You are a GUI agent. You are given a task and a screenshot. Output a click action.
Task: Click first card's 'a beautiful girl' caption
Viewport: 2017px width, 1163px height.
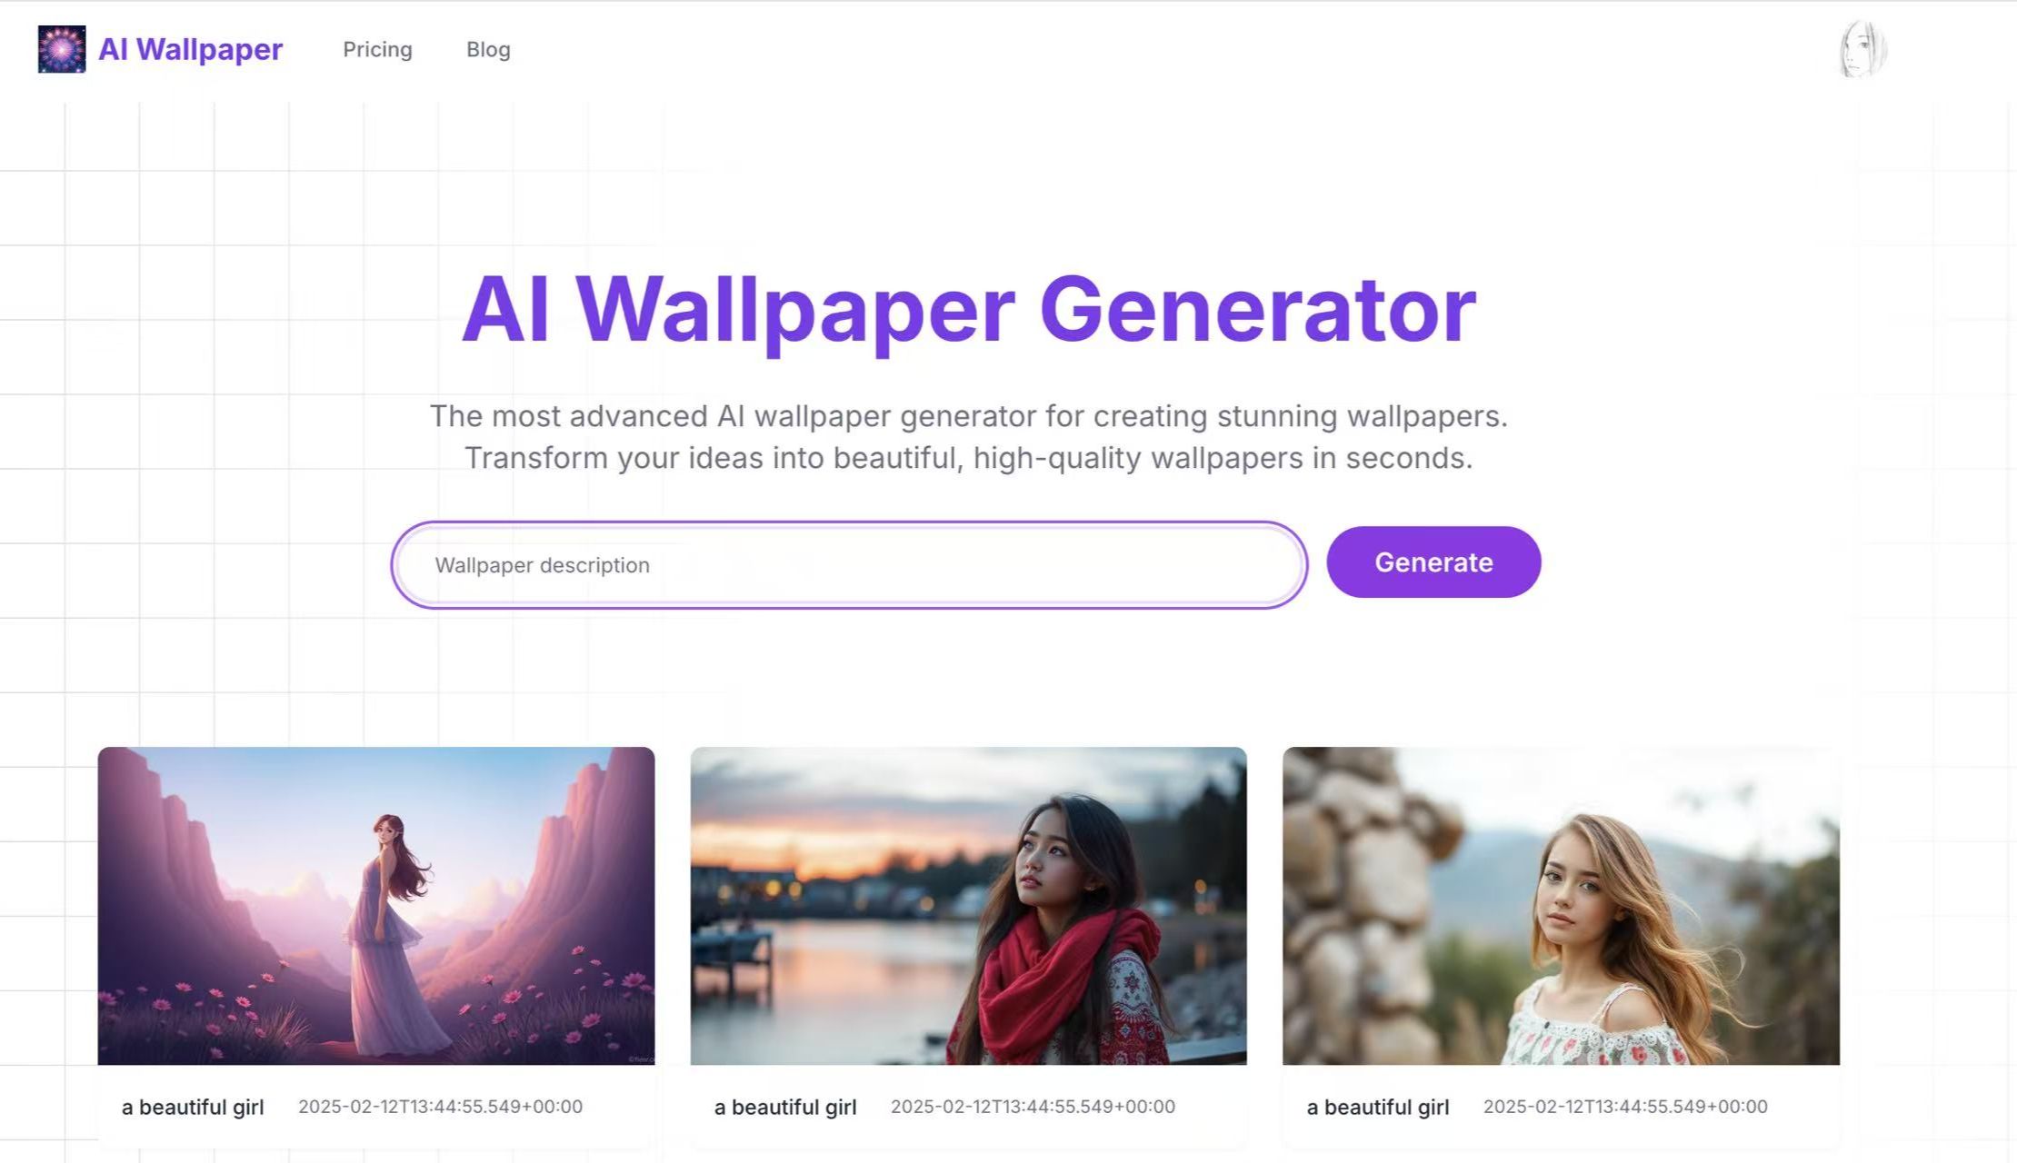tap(193, 1108)
